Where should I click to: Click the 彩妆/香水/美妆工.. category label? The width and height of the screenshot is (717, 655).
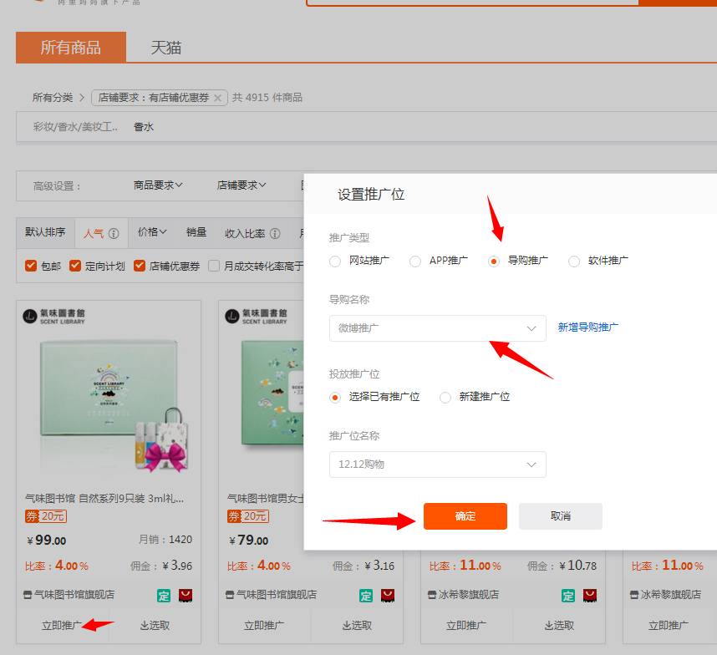[x=75, y=127]
